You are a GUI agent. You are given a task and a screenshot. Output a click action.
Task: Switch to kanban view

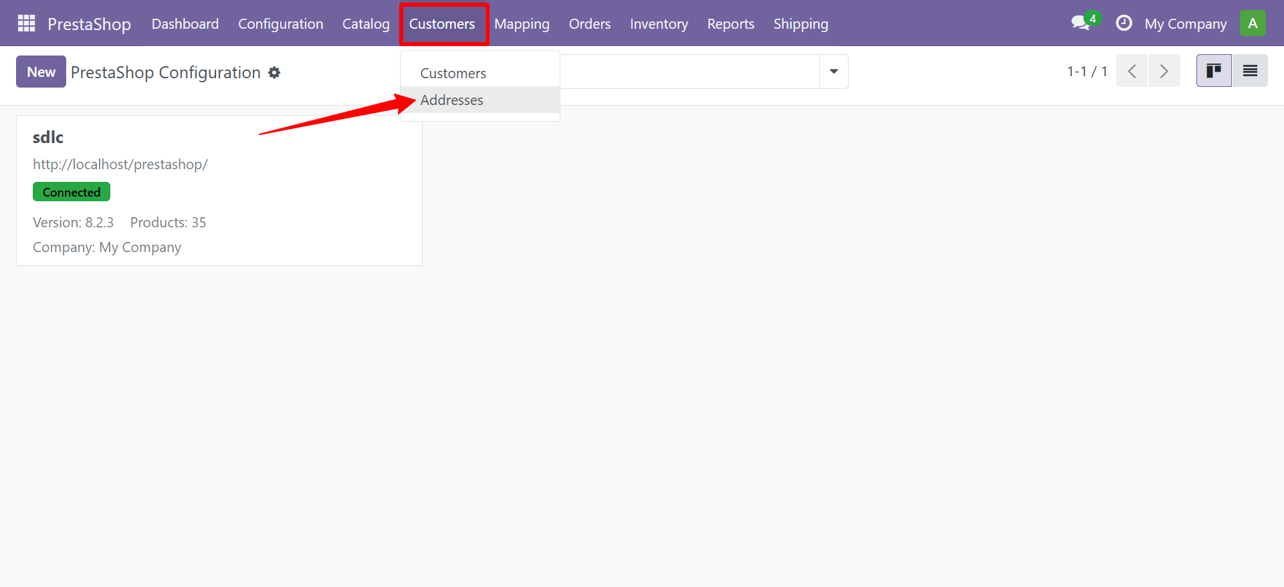(1214, 71)
